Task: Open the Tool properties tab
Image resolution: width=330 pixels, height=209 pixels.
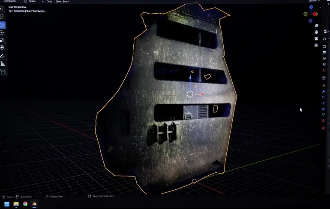Action: pyautogui.click(x=324, y=39)
